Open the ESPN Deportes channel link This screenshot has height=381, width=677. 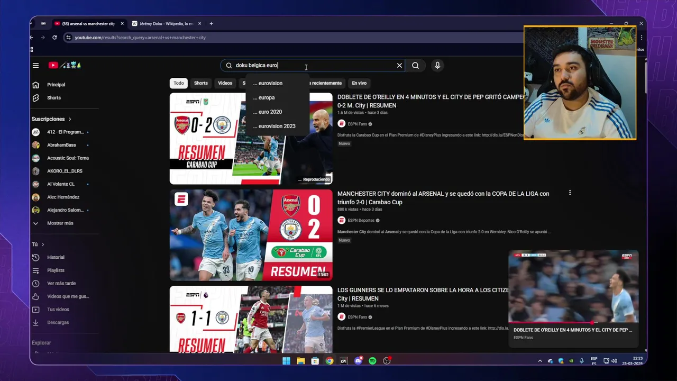coord(361,220)
